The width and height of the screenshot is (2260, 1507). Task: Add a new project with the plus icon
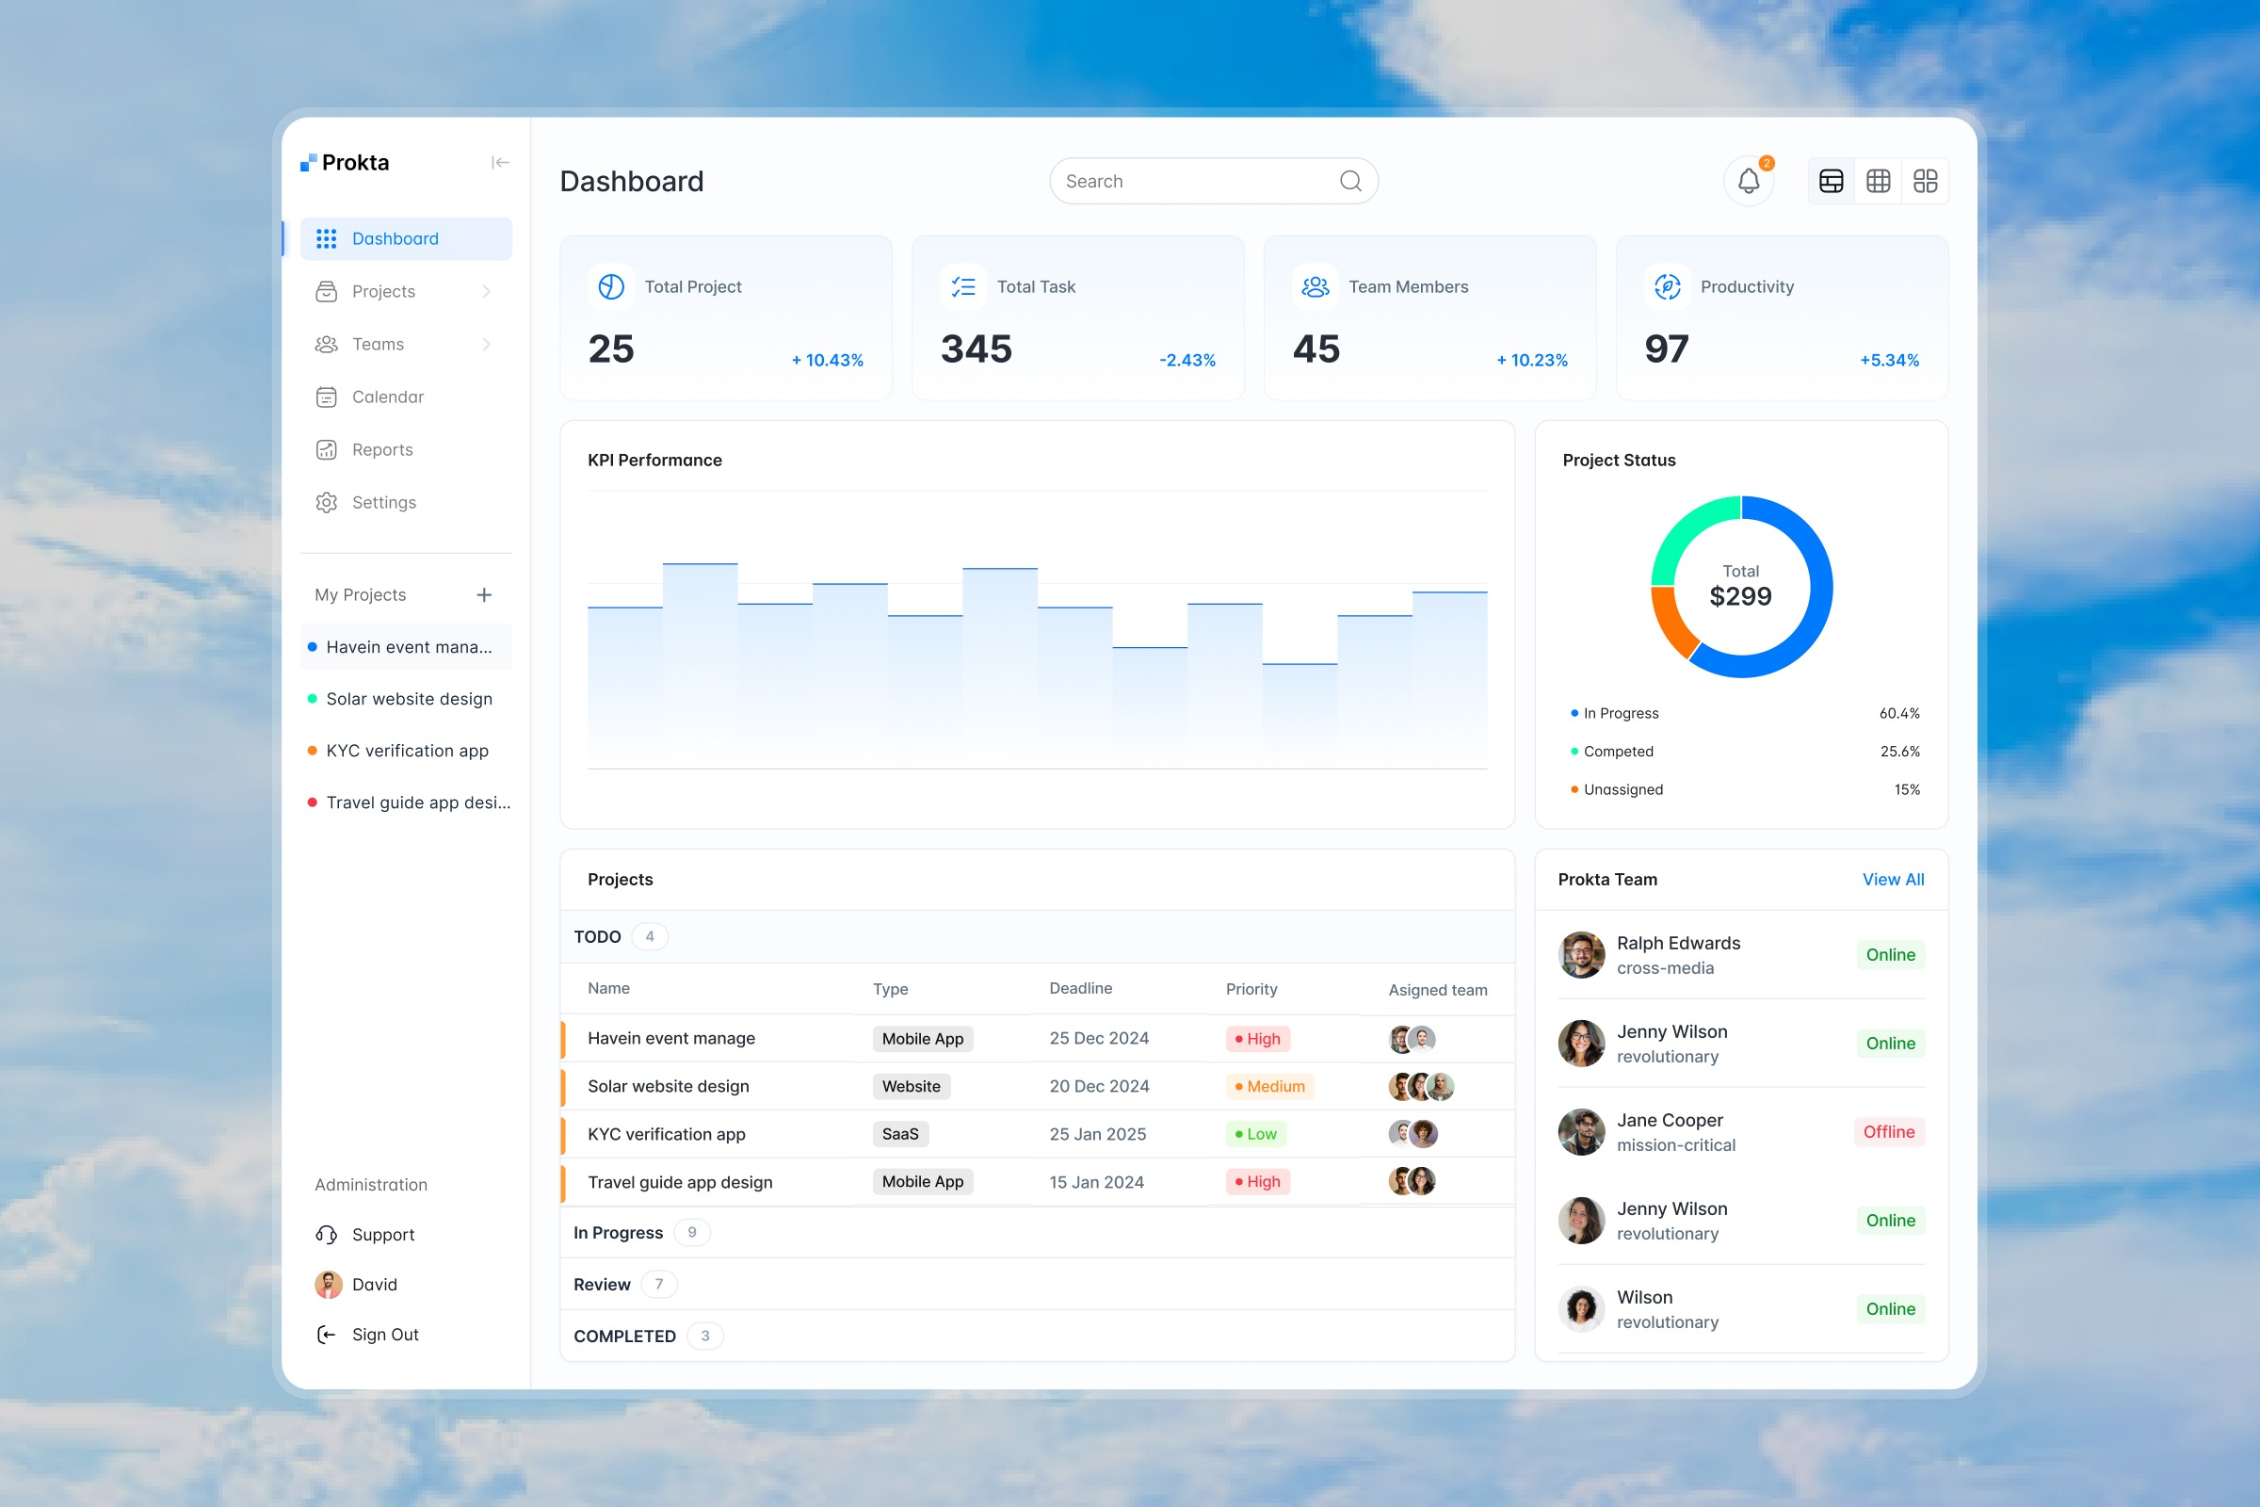click(x=484, y=595)
